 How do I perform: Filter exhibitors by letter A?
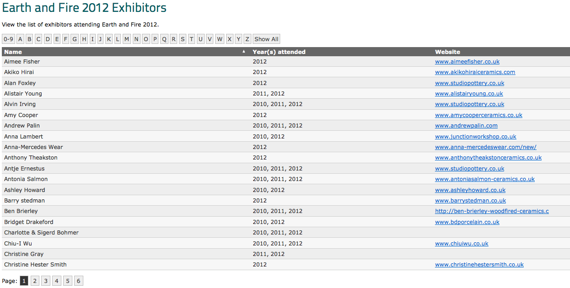point(20,39)
